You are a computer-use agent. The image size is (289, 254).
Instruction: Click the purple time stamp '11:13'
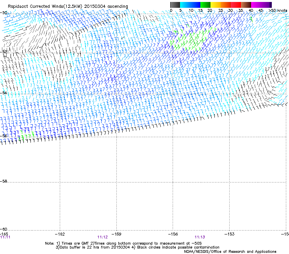click(200, 237)
